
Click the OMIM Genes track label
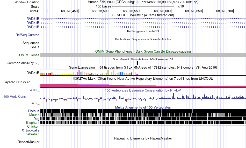29,55
